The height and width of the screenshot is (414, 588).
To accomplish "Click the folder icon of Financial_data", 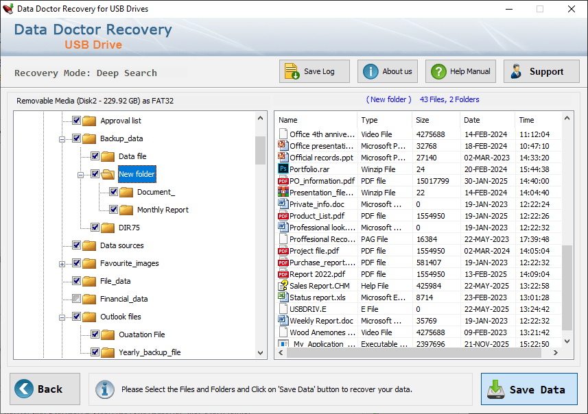I will tap(89, 299).
